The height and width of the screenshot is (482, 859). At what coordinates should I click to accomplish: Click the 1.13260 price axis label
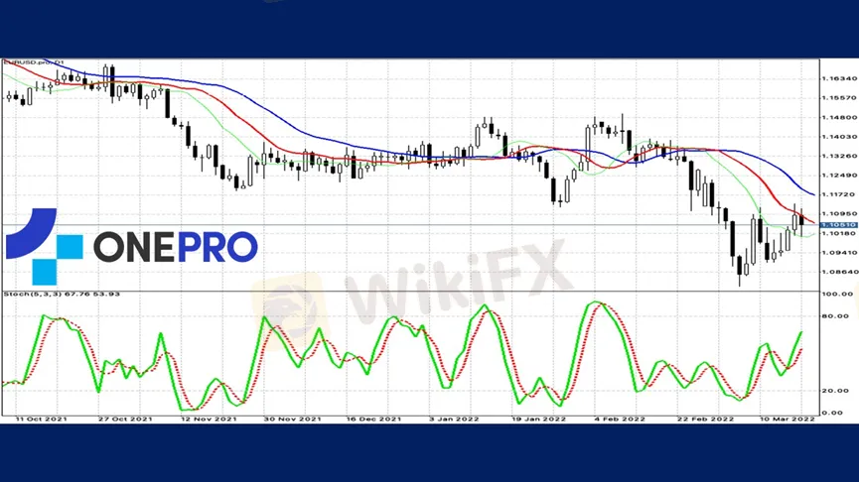[839, 156]
